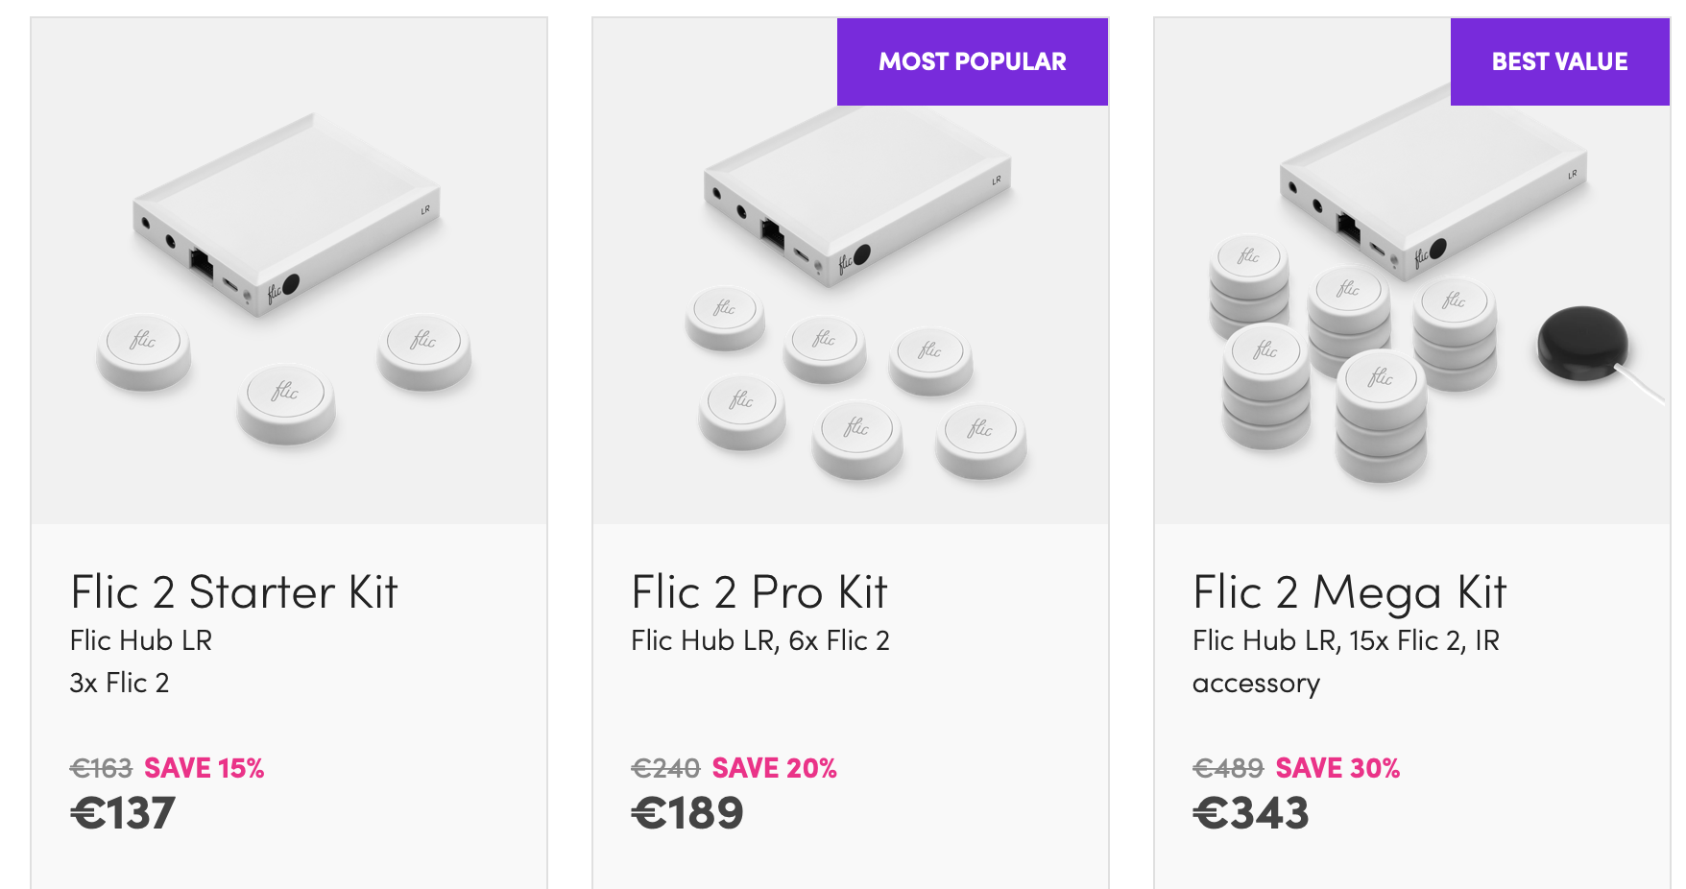Click the BEST VALUE badge

[1559, 61]
